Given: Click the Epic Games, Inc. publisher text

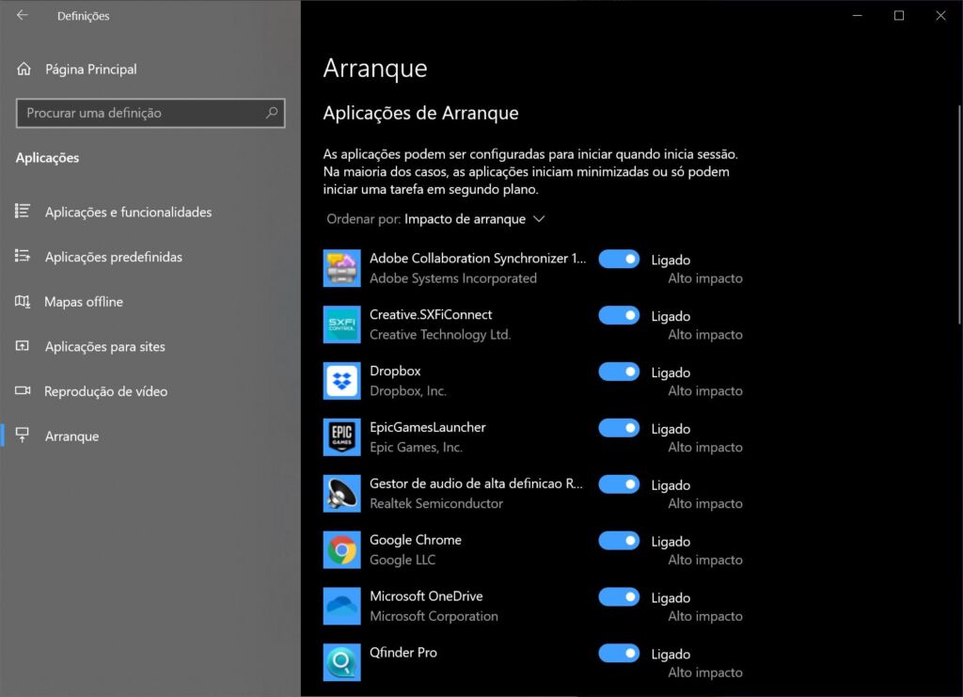Looking at the screenshot, I should [416, 447].
